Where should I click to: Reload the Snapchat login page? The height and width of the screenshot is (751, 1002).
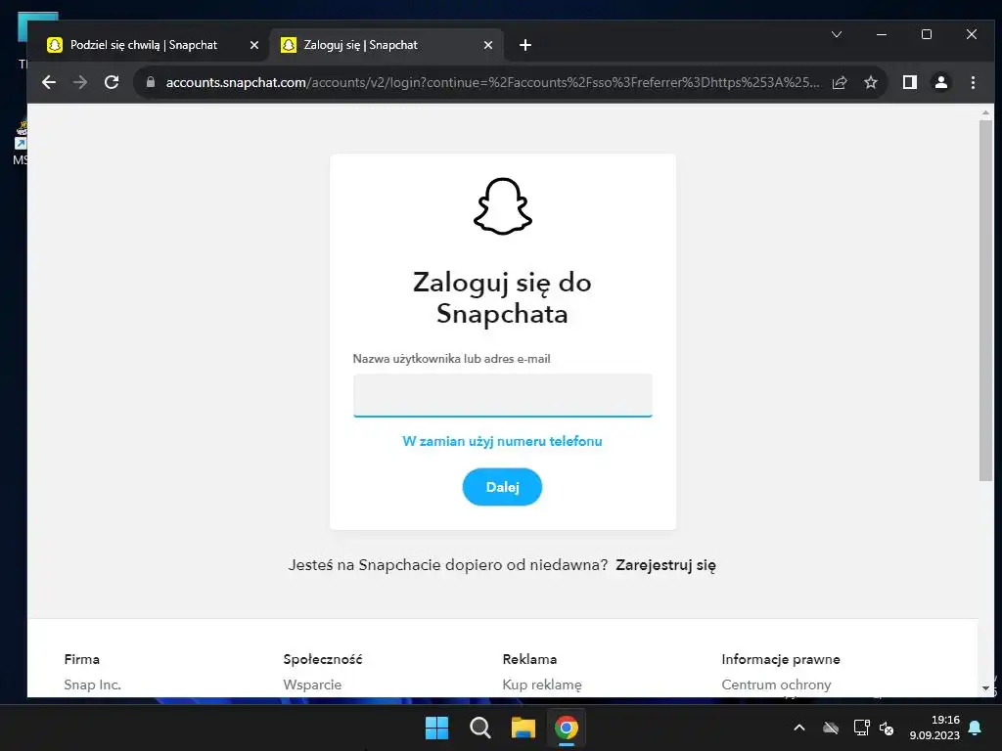(x=112, y=82)
